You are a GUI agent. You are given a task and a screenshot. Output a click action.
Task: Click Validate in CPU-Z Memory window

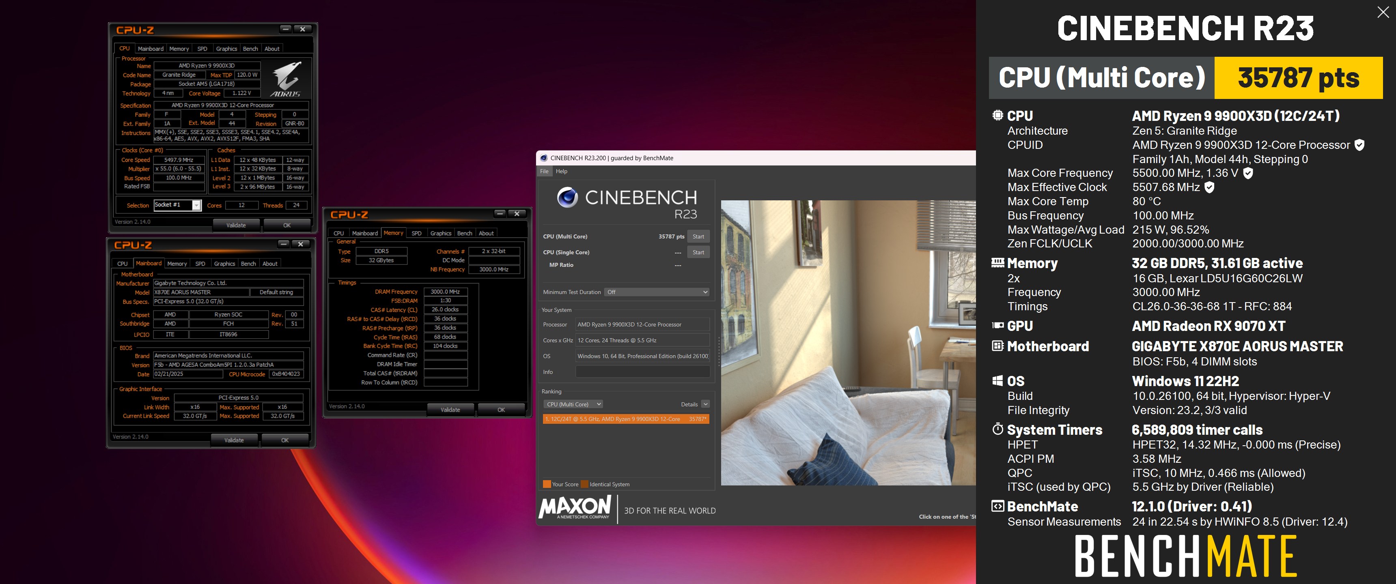(450, 410)
